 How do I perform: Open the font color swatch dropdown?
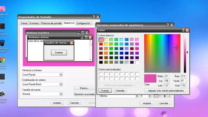click(160, 96)
